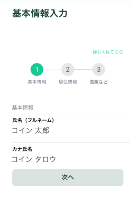Click the タロウ placeholder text in kana field

pyautogui.click(x=45, y=159)
